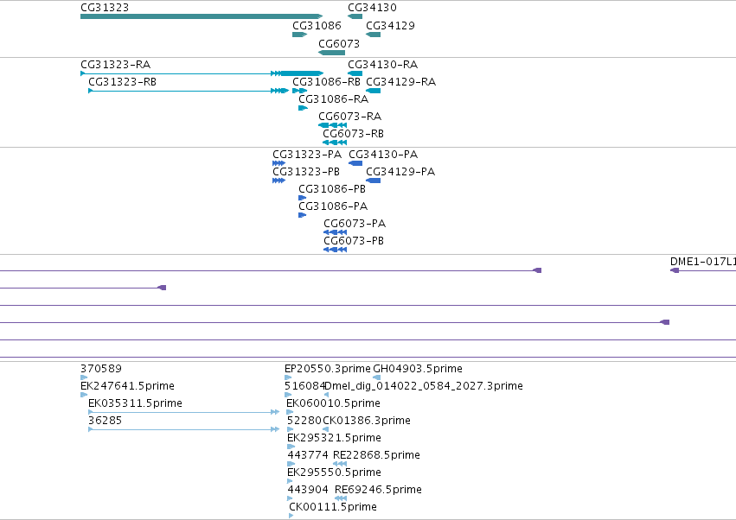Select the CG34130-PA protein glyph
The image size is (736, 520).
click(355, 163)
